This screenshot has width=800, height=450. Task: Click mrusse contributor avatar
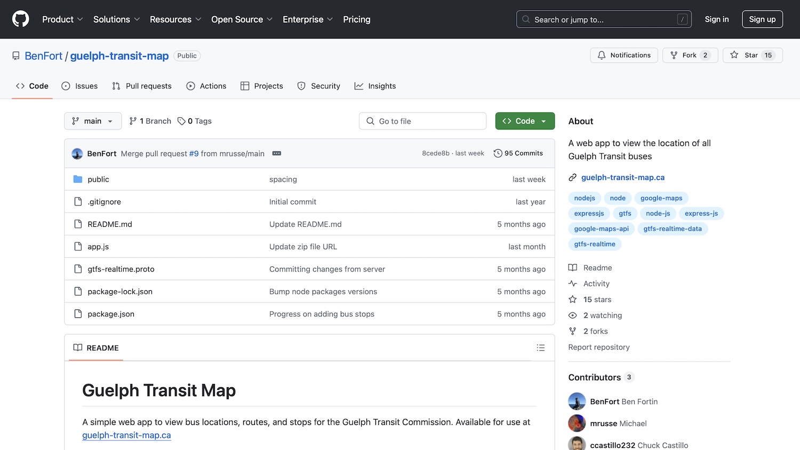coord(577,423)
